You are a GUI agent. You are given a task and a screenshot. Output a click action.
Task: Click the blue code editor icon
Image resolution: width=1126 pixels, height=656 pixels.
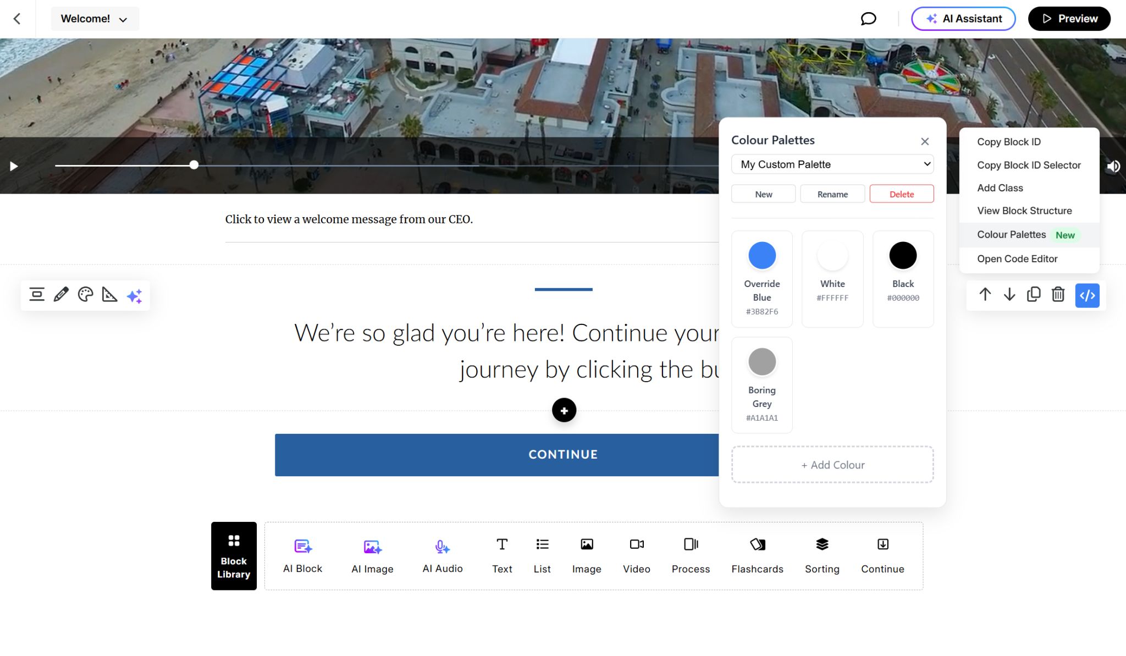1087,295
